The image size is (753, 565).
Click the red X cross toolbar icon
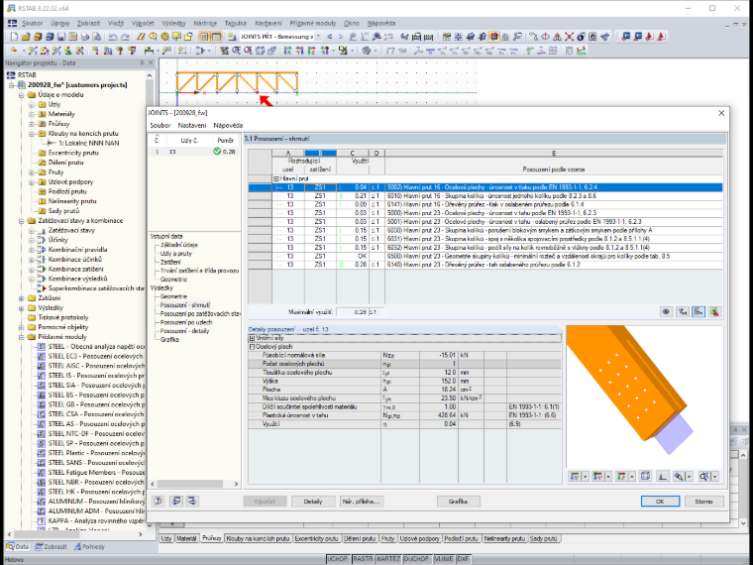(569, 37)
